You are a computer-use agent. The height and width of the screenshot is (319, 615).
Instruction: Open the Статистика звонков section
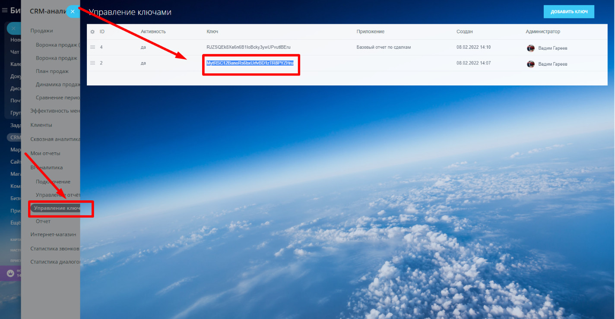point(55,249)
